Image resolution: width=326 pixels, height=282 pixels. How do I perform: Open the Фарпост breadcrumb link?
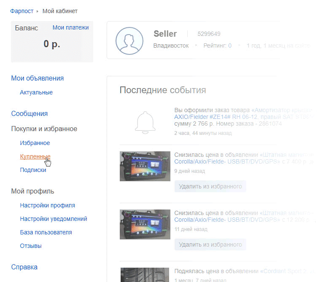(x=22, y=11)
